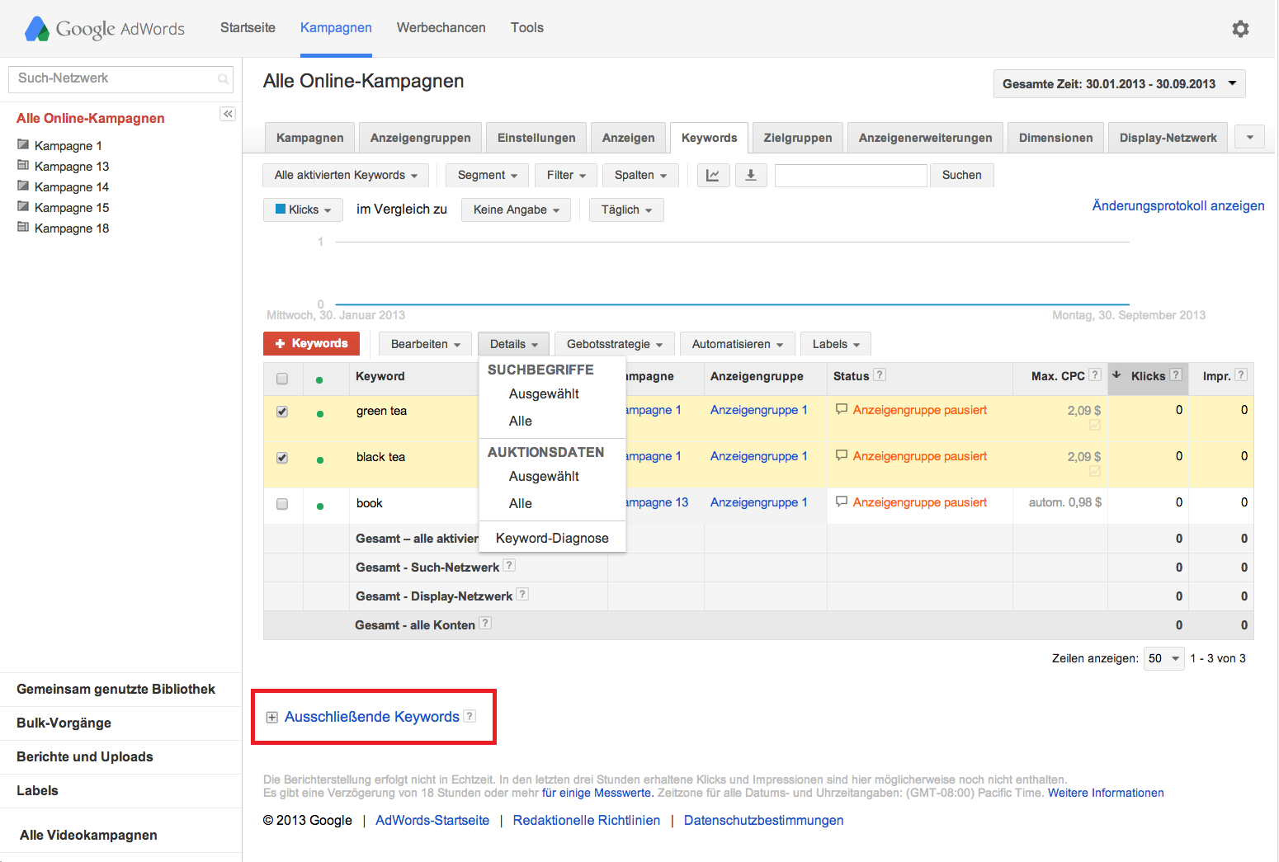Switch to the Einstellungen tab
The width and height of the screenshot is (1279, 862).
click(536, 138)
